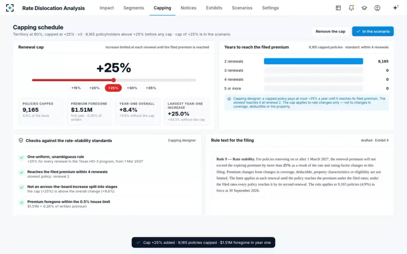Click the 5 or more empty bar

(x=313, y=88)
